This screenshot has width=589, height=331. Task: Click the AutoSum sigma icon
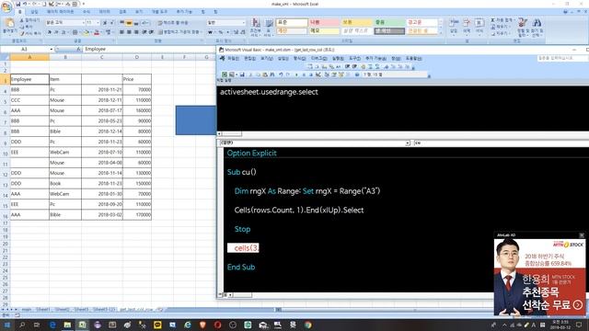(493, 20)
